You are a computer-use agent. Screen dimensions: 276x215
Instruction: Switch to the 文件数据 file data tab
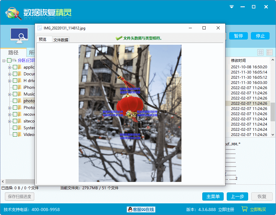[61, 40]
